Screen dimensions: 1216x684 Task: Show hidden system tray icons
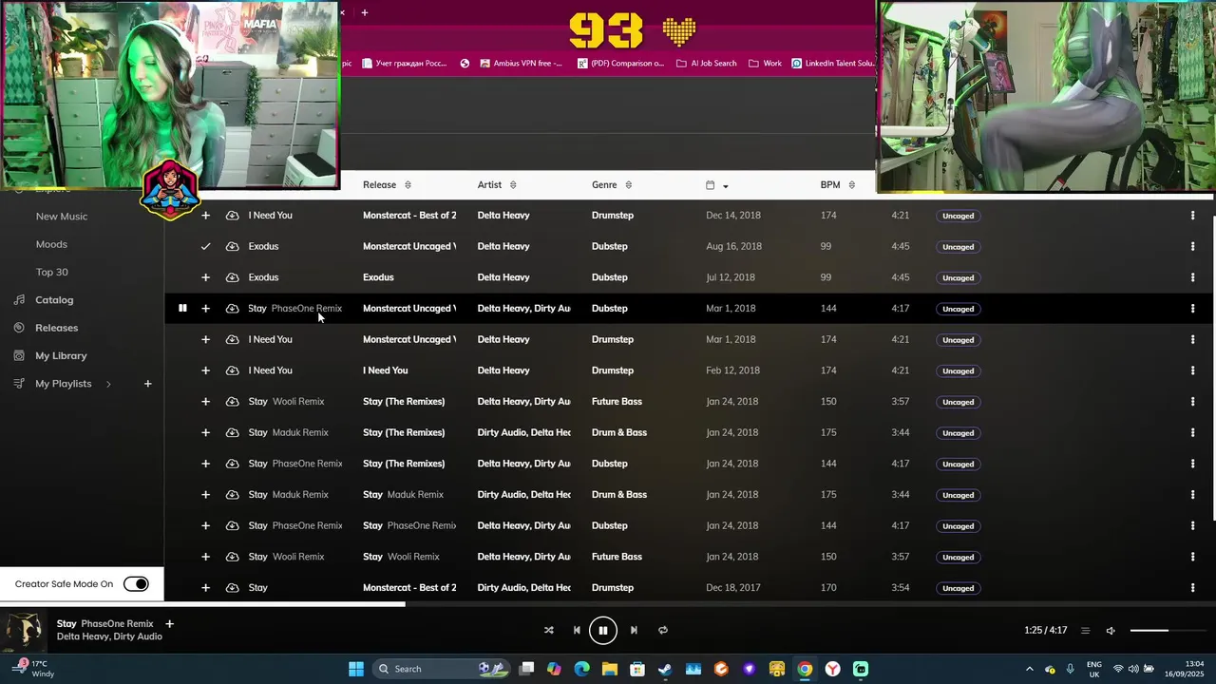click(x=1029, y=669)
